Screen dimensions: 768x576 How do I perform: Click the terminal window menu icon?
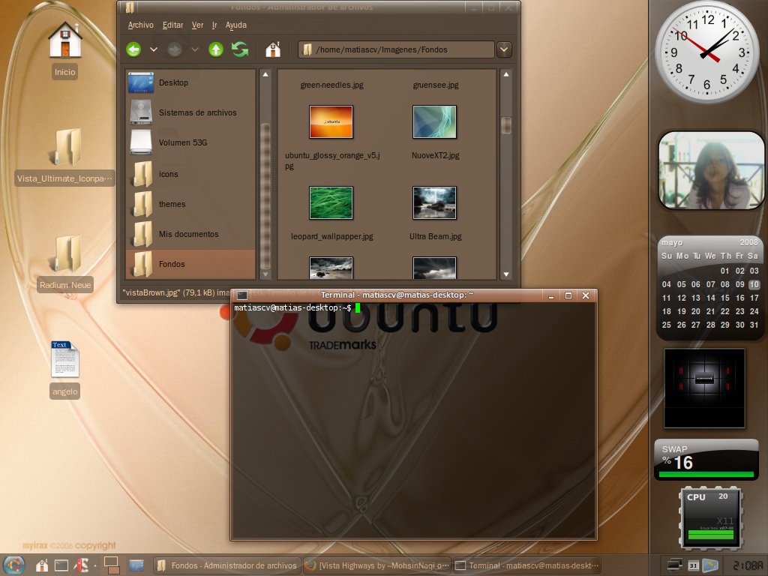pyautogui.click(x=241, y=295)
